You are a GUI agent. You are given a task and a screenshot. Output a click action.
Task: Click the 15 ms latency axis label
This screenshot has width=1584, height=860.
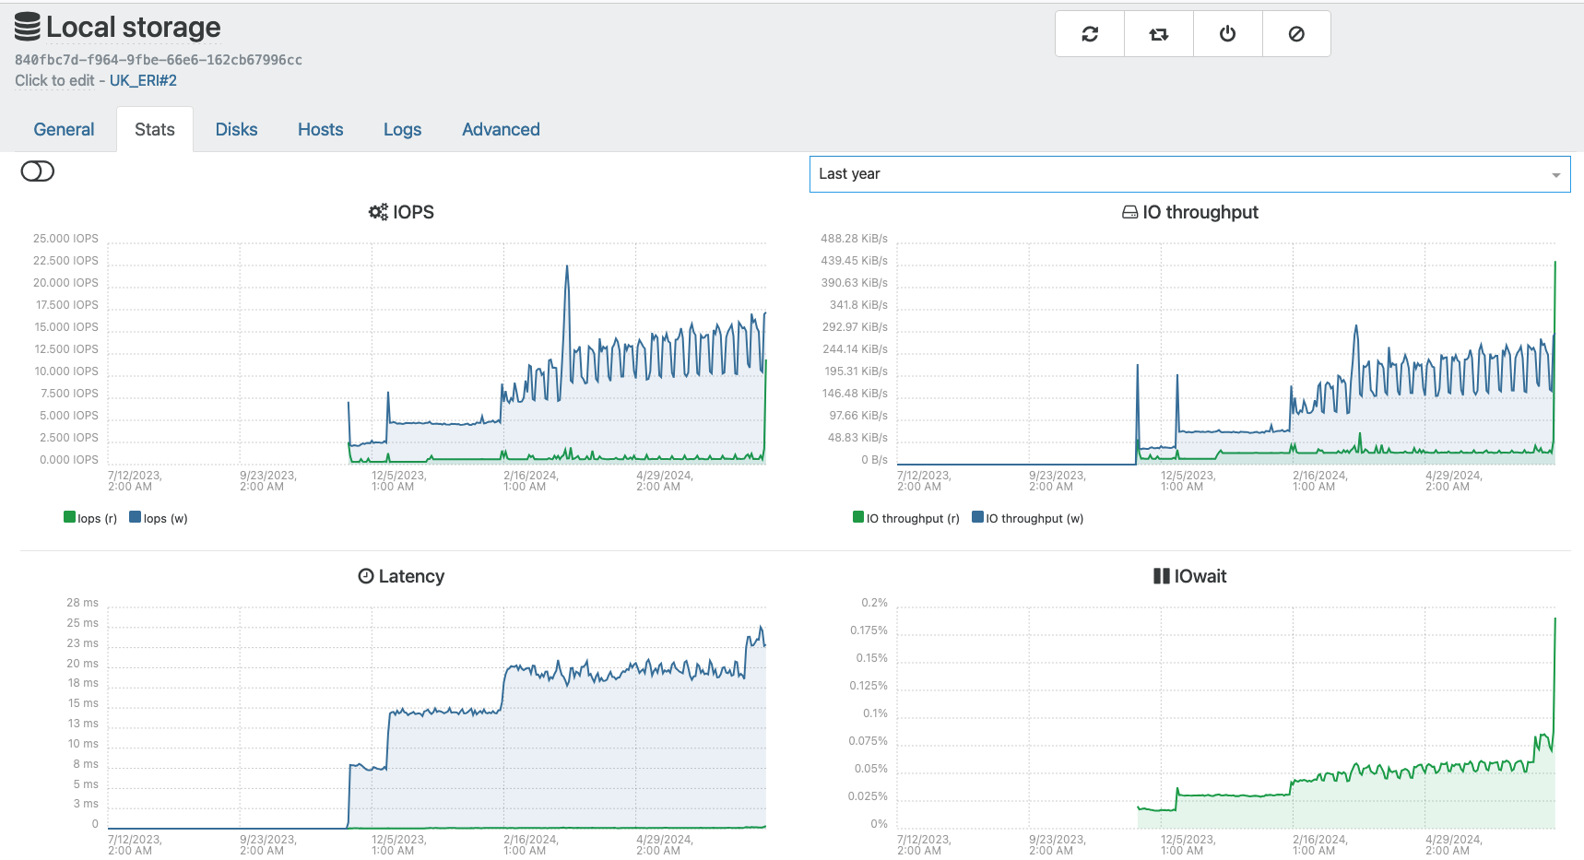(83, 703)
